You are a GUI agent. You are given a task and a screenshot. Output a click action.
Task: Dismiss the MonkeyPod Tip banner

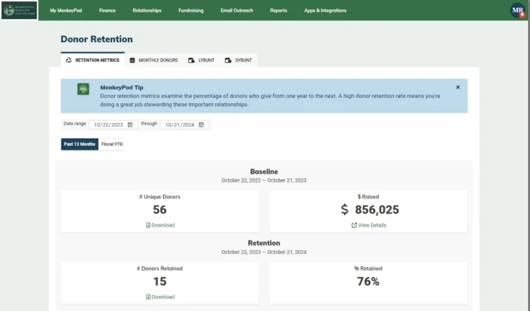458,87
